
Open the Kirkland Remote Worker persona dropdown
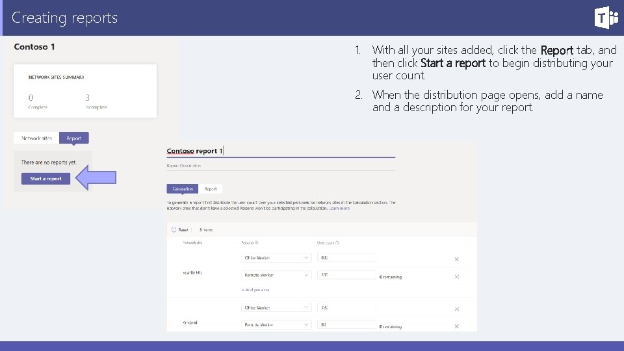tap(276, 325)
